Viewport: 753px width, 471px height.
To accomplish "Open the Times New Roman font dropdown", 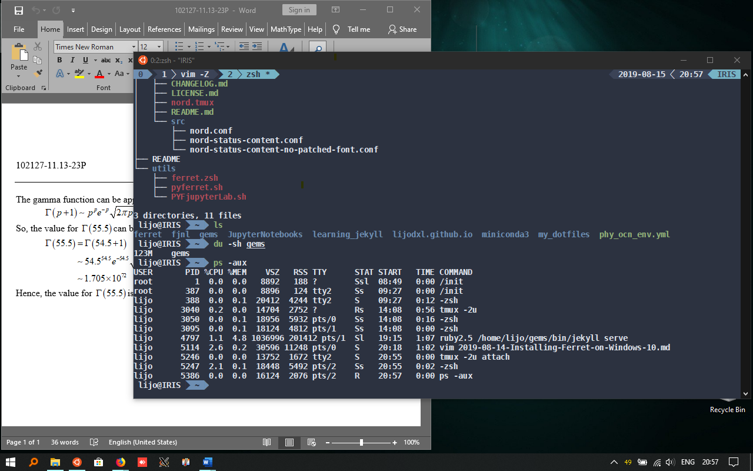I will [x=134, y=47].
